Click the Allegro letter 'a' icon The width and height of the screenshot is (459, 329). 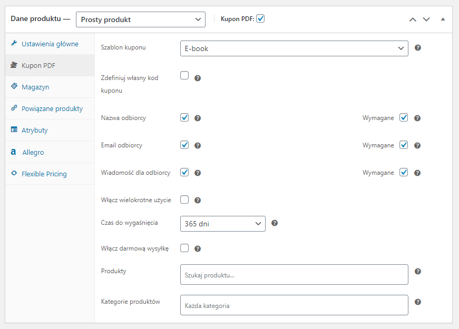point(14,152)
